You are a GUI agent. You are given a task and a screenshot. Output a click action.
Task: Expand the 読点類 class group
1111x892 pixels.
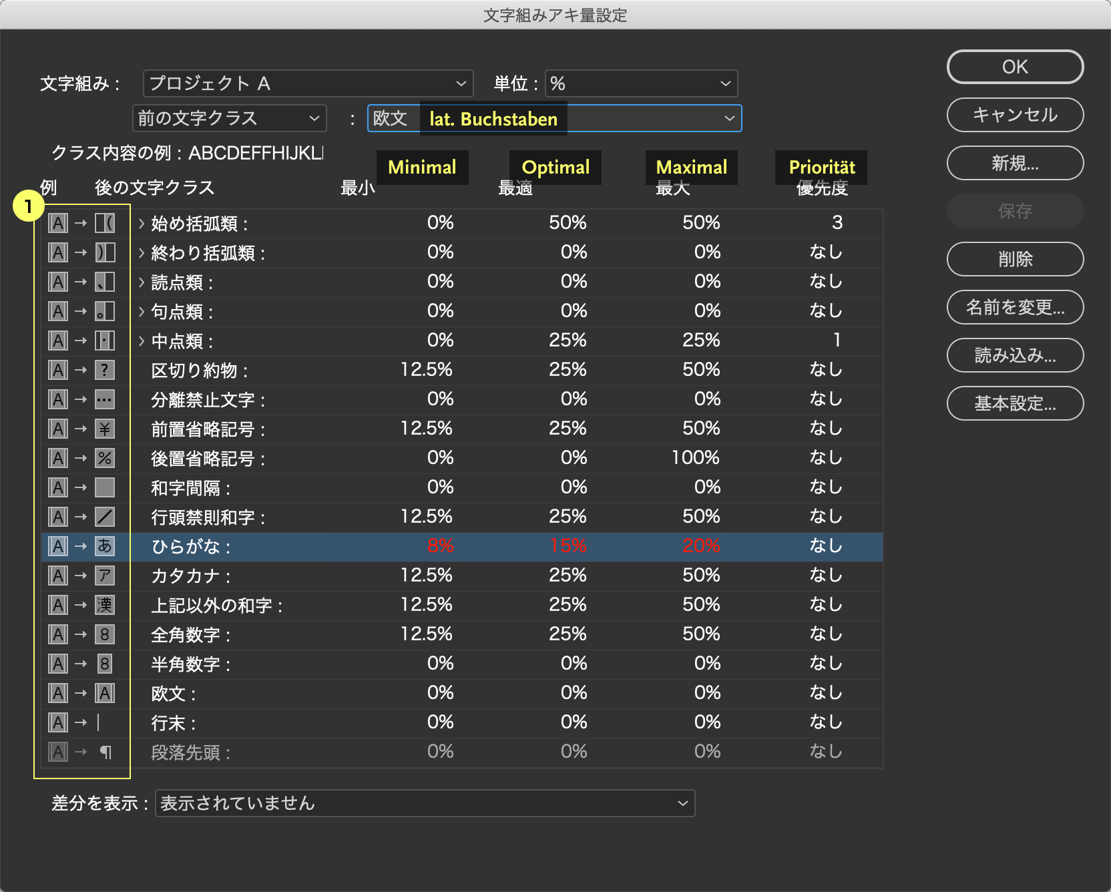(x=142, y=282)
